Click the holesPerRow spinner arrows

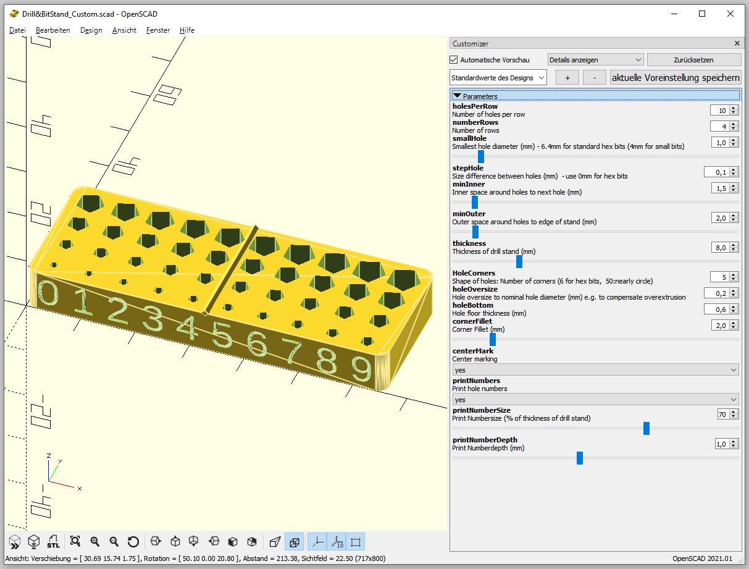[x=734, y=110]
